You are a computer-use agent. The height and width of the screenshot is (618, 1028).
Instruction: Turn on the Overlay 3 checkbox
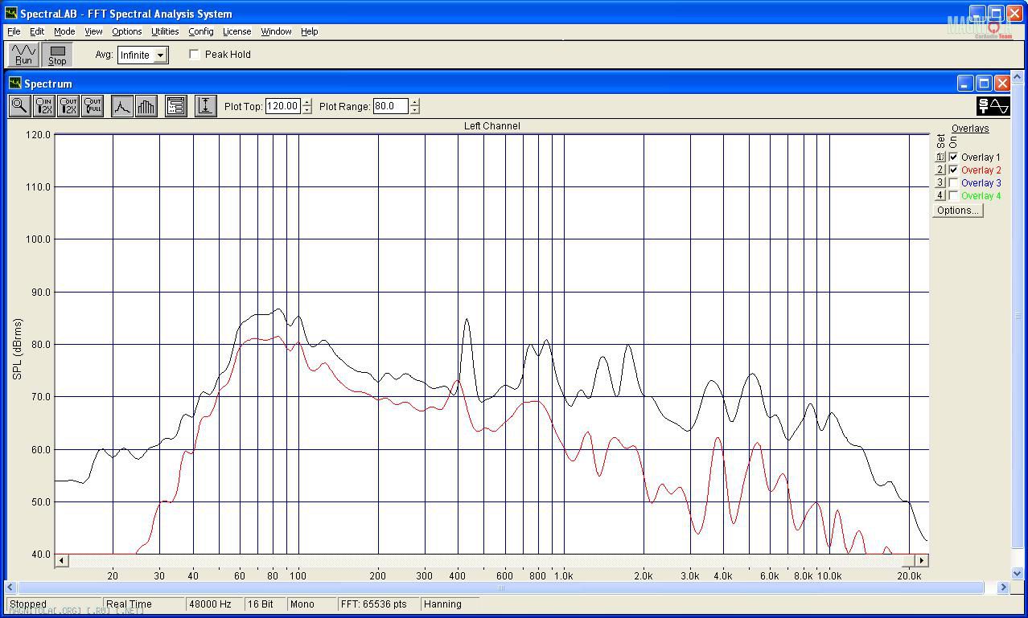point(954,183)
